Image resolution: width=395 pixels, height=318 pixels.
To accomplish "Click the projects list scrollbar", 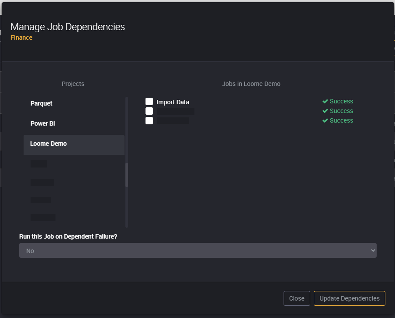I will [127, 175].
